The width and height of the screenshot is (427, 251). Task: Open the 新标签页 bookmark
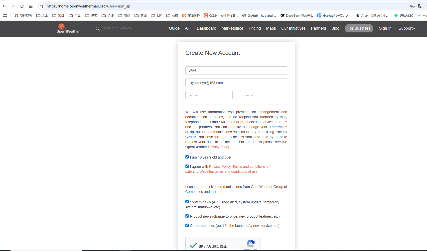[23, 15]
